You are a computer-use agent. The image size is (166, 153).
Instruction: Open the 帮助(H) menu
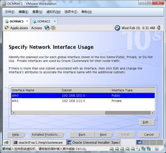(87, 12)
